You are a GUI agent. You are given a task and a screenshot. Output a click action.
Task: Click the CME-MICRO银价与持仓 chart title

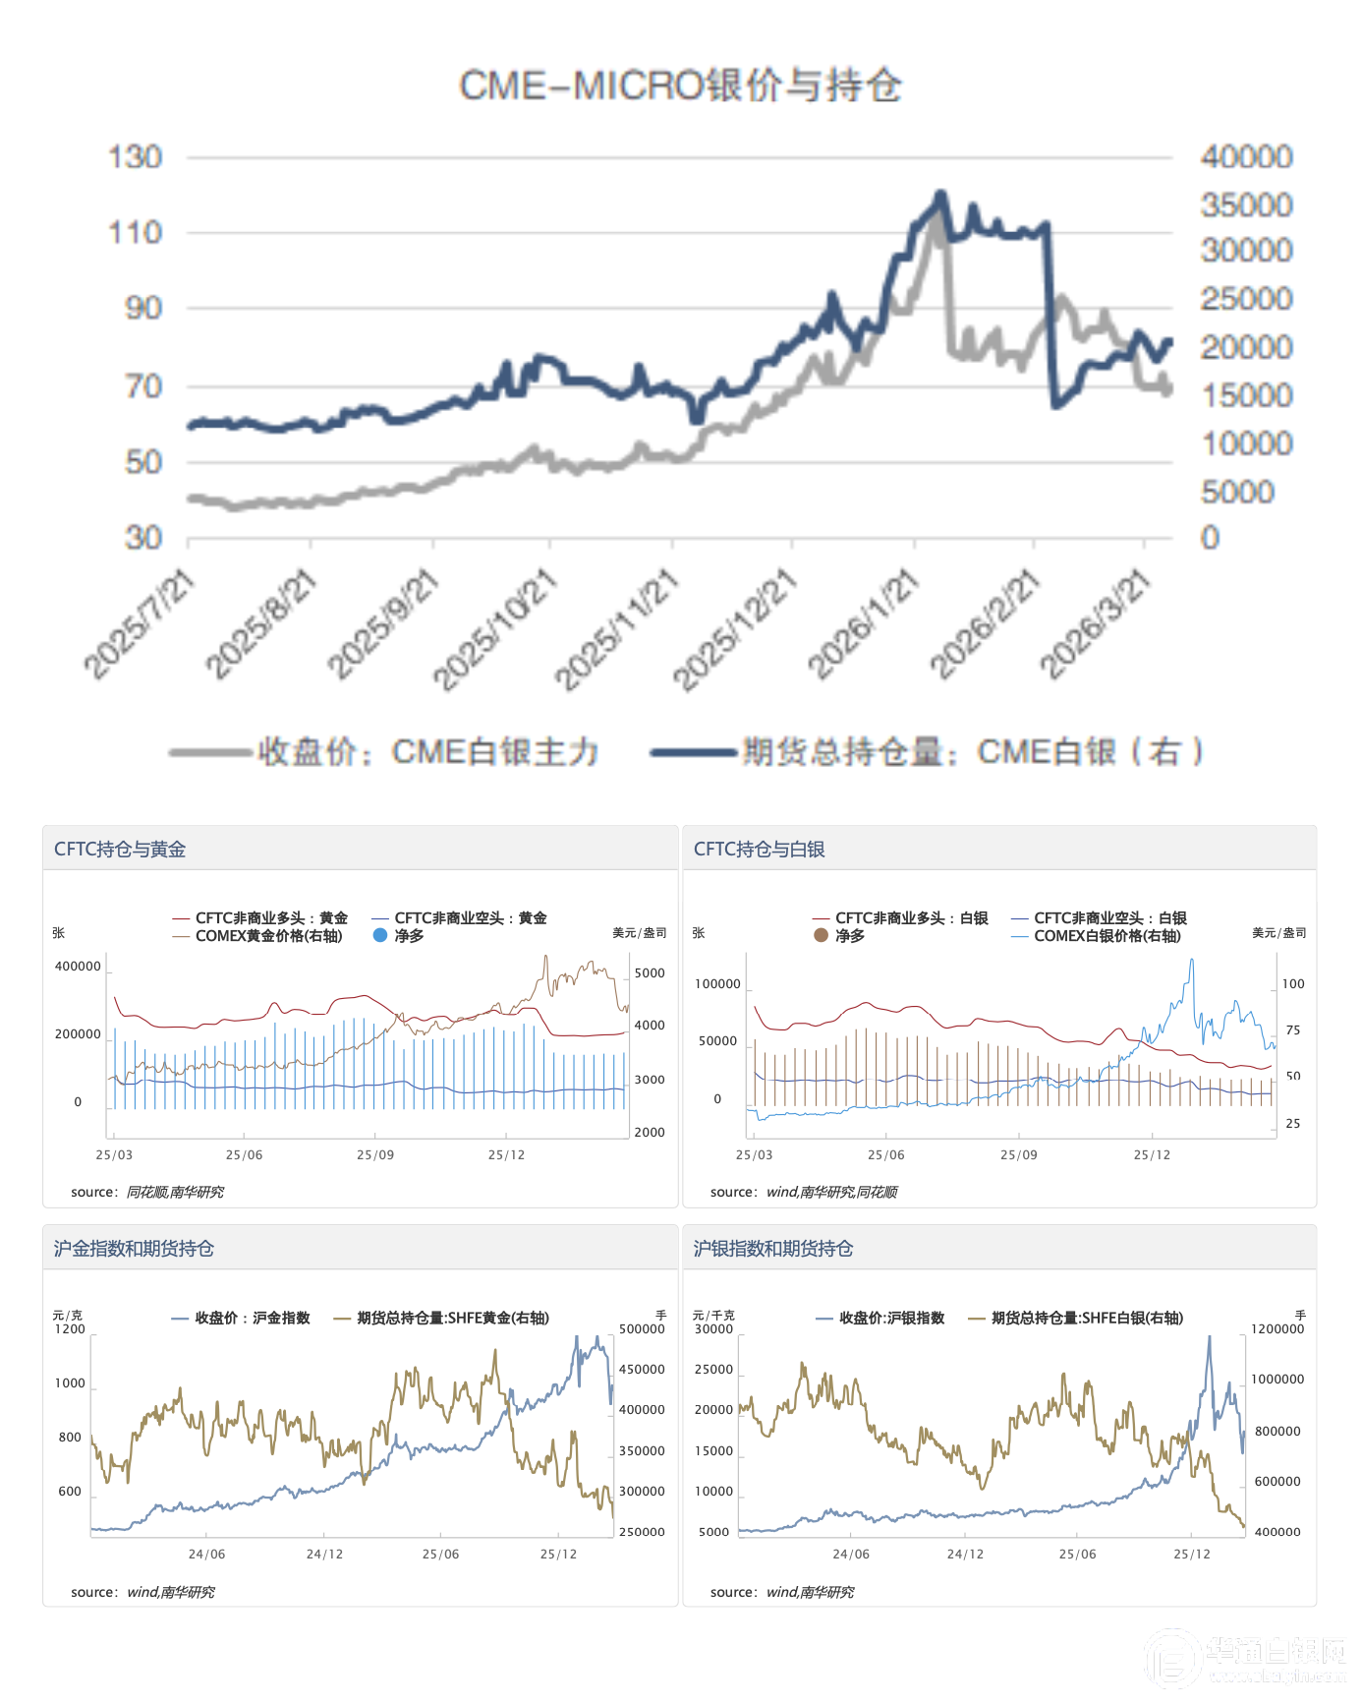(680, 86)
